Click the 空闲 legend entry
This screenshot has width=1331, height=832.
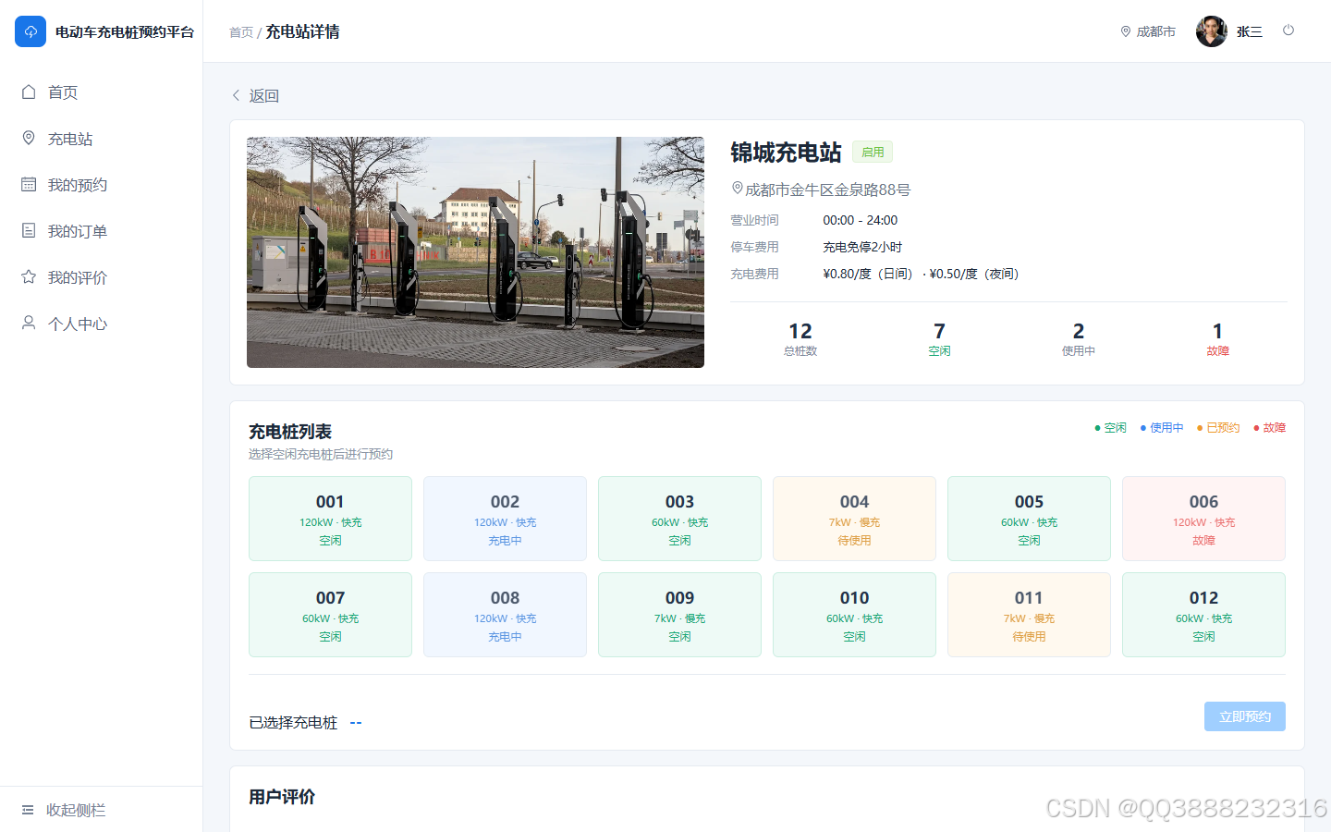click(1110, 427)
